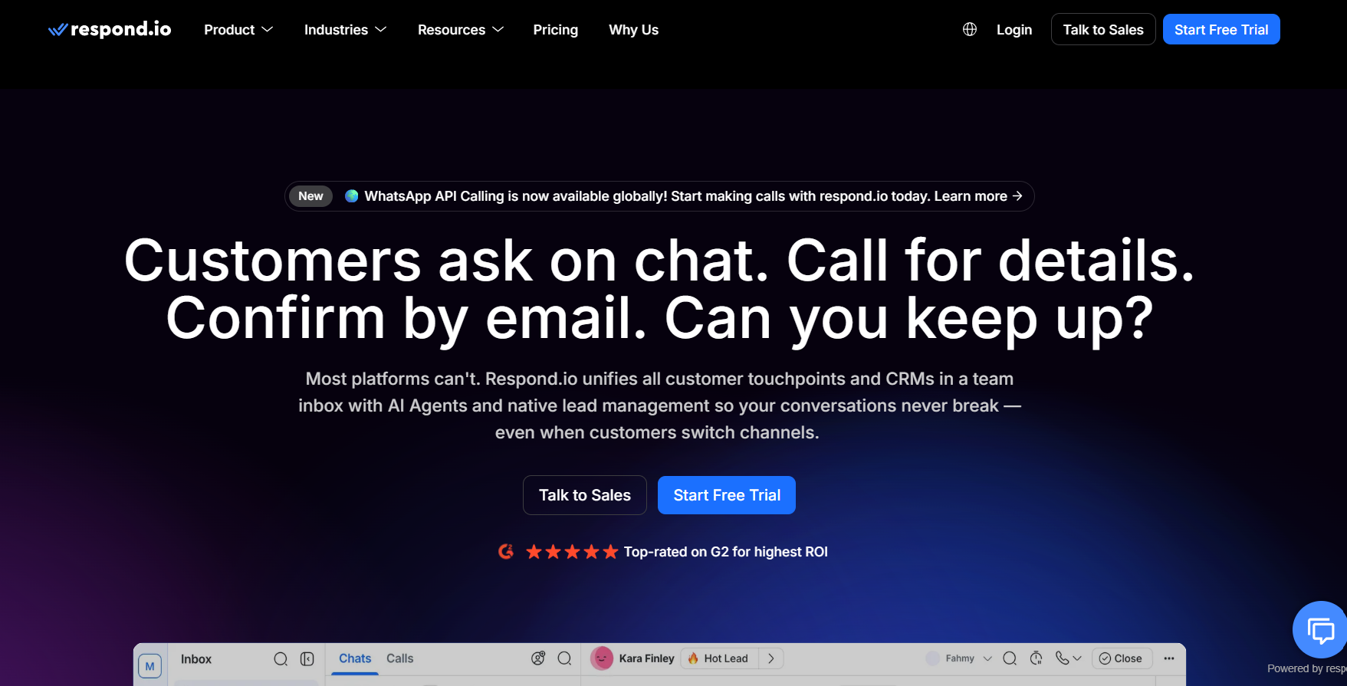The image size is (1347, 686).
Task: Collapse the Inbox sidebar panel icon
Action: pos(307,659)
